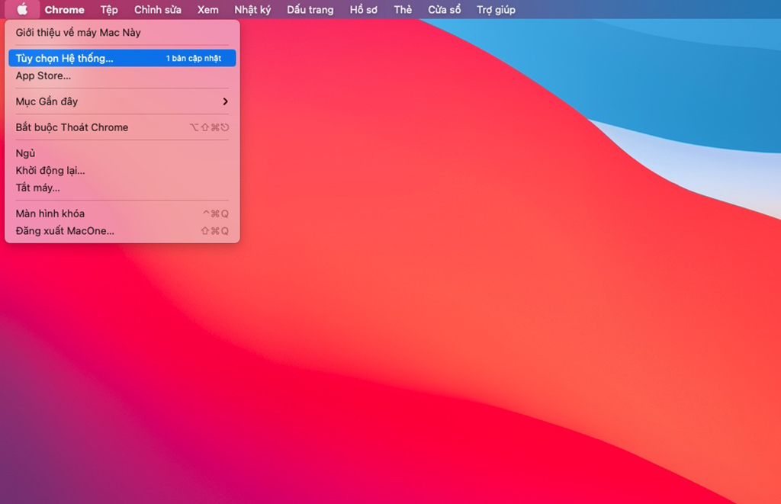This screenshot has width=781, height=504.
Task: Open the Trợ giúp menu
Action: coord(496,9)
